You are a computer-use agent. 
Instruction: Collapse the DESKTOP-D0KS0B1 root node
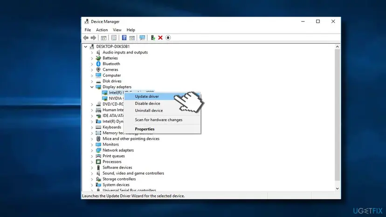click(x=85, y=47)
